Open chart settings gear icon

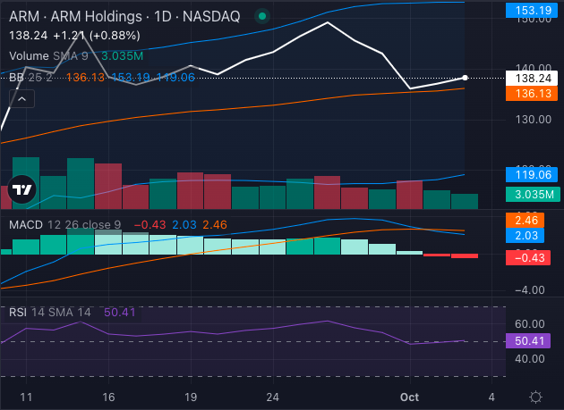[535, 397]
